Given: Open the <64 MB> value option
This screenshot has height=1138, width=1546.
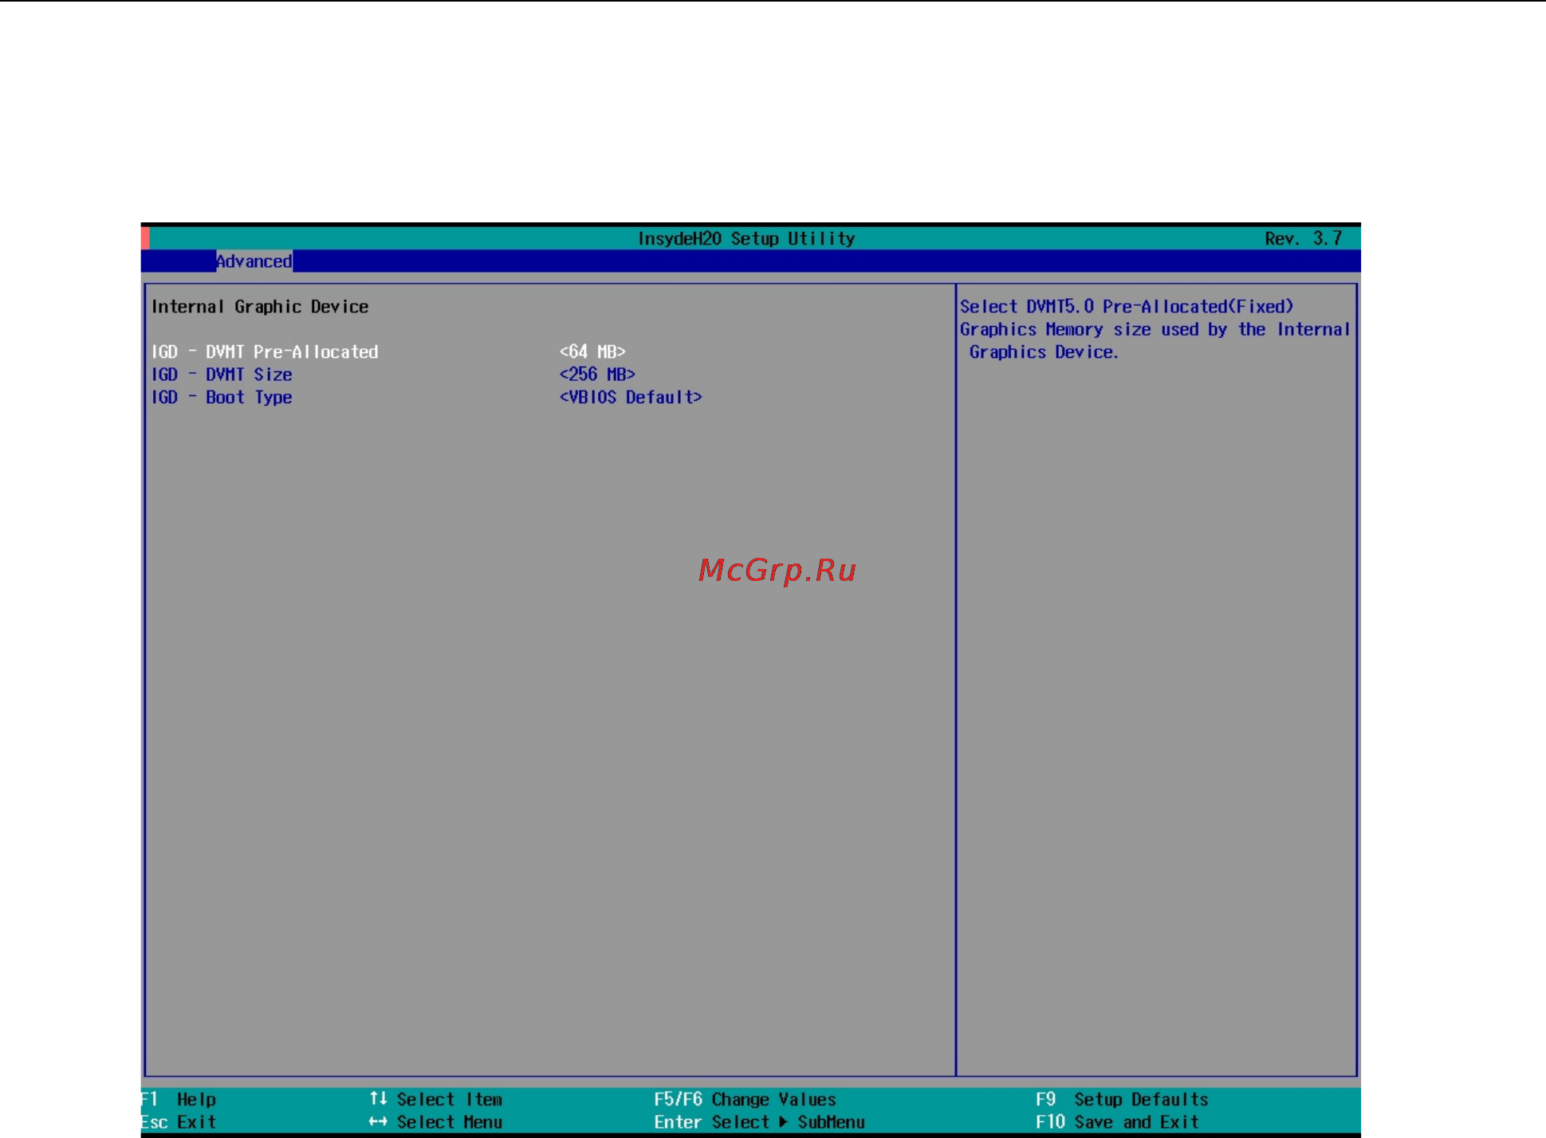Looking at the screenshot, I should [592, 351].
